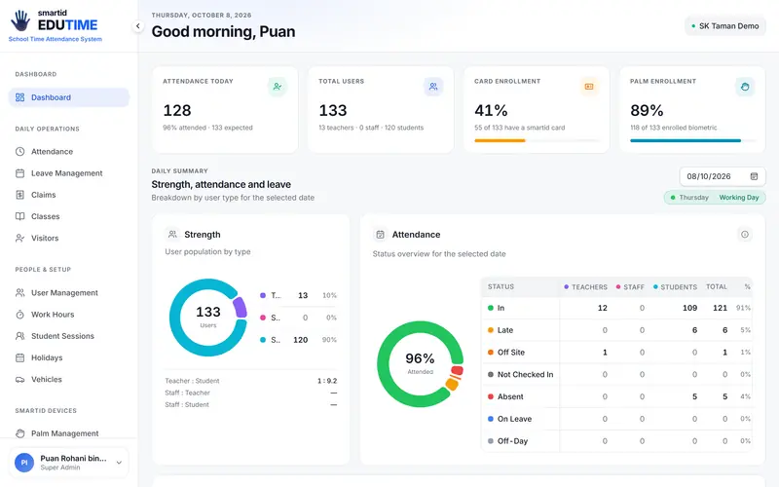Viewport: 779px width, 487px height.
Task: Select the On Leave status row label
Action: 514,419
